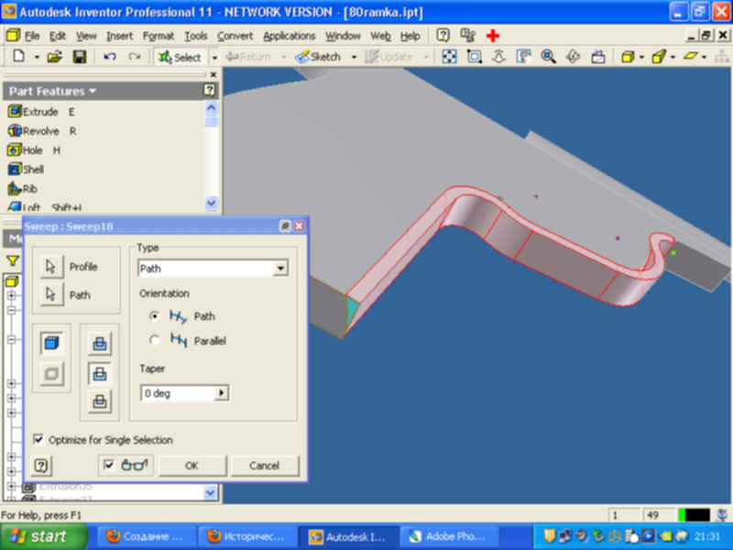The image size is (733, 550).
Task: Expand the Taper angle arrow
Action: pyautogui.click(x=220, y=393)
